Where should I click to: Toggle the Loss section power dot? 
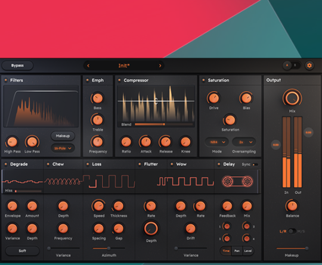88,164
